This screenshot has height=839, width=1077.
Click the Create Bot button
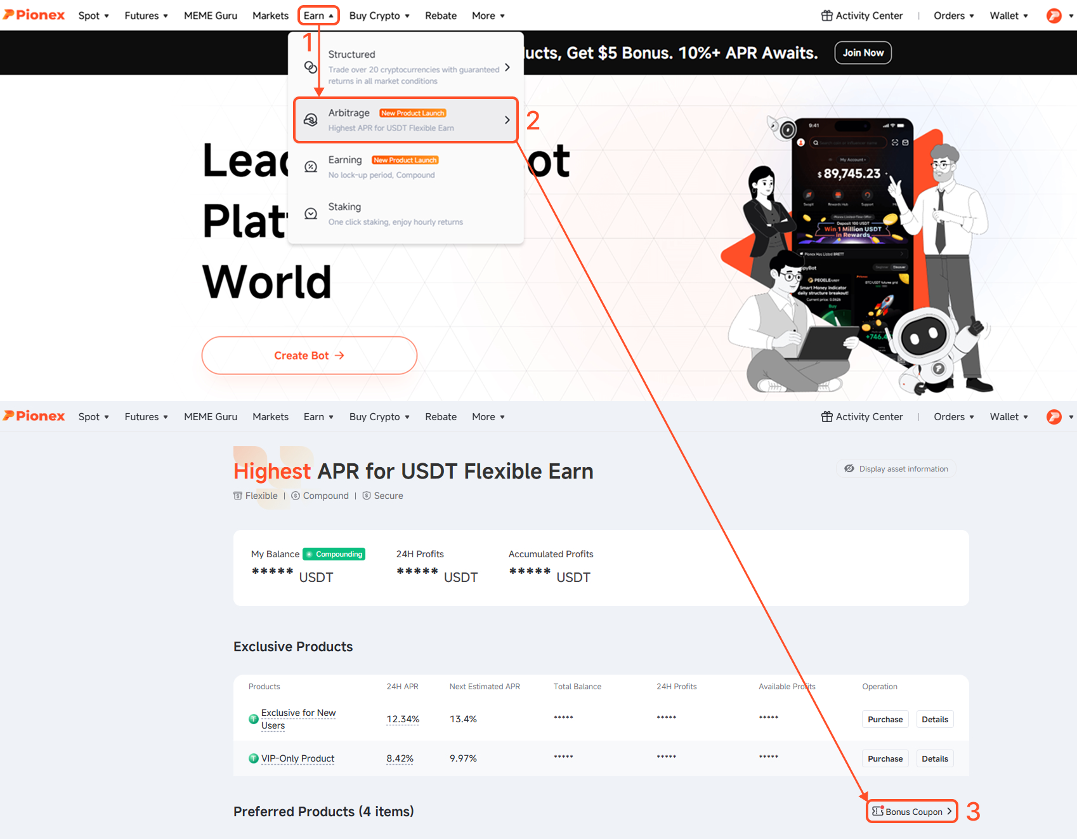click(x=310, y=355)
